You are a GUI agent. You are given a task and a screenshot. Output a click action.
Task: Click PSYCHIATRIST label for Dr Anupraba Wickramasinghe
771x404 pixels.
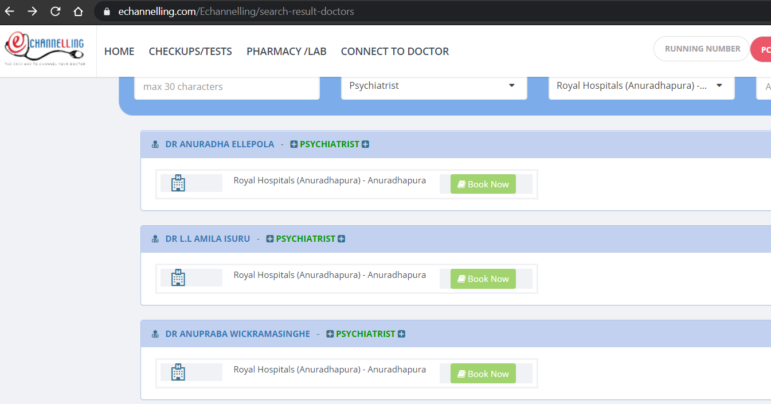coord(366,334)
